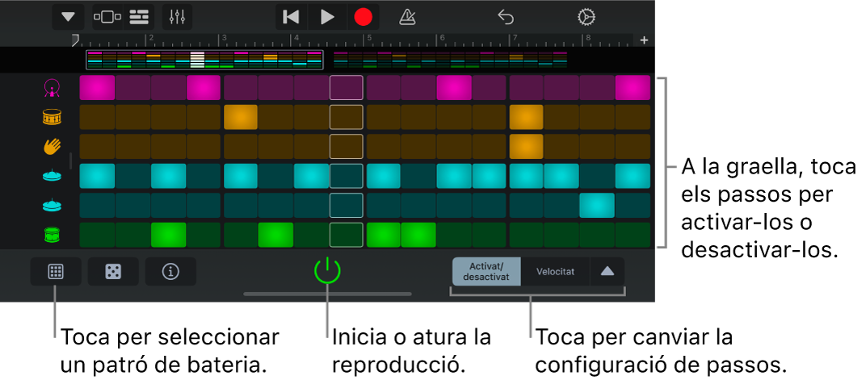866x384 pixels.
Task: Select the Activat/desactivat edit mode
Action: tap(486, 272)
